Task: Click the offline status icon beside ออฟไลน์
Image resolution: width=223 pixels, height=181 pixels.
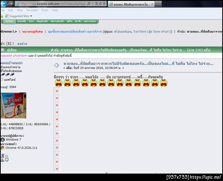Action: coord(2,79)
